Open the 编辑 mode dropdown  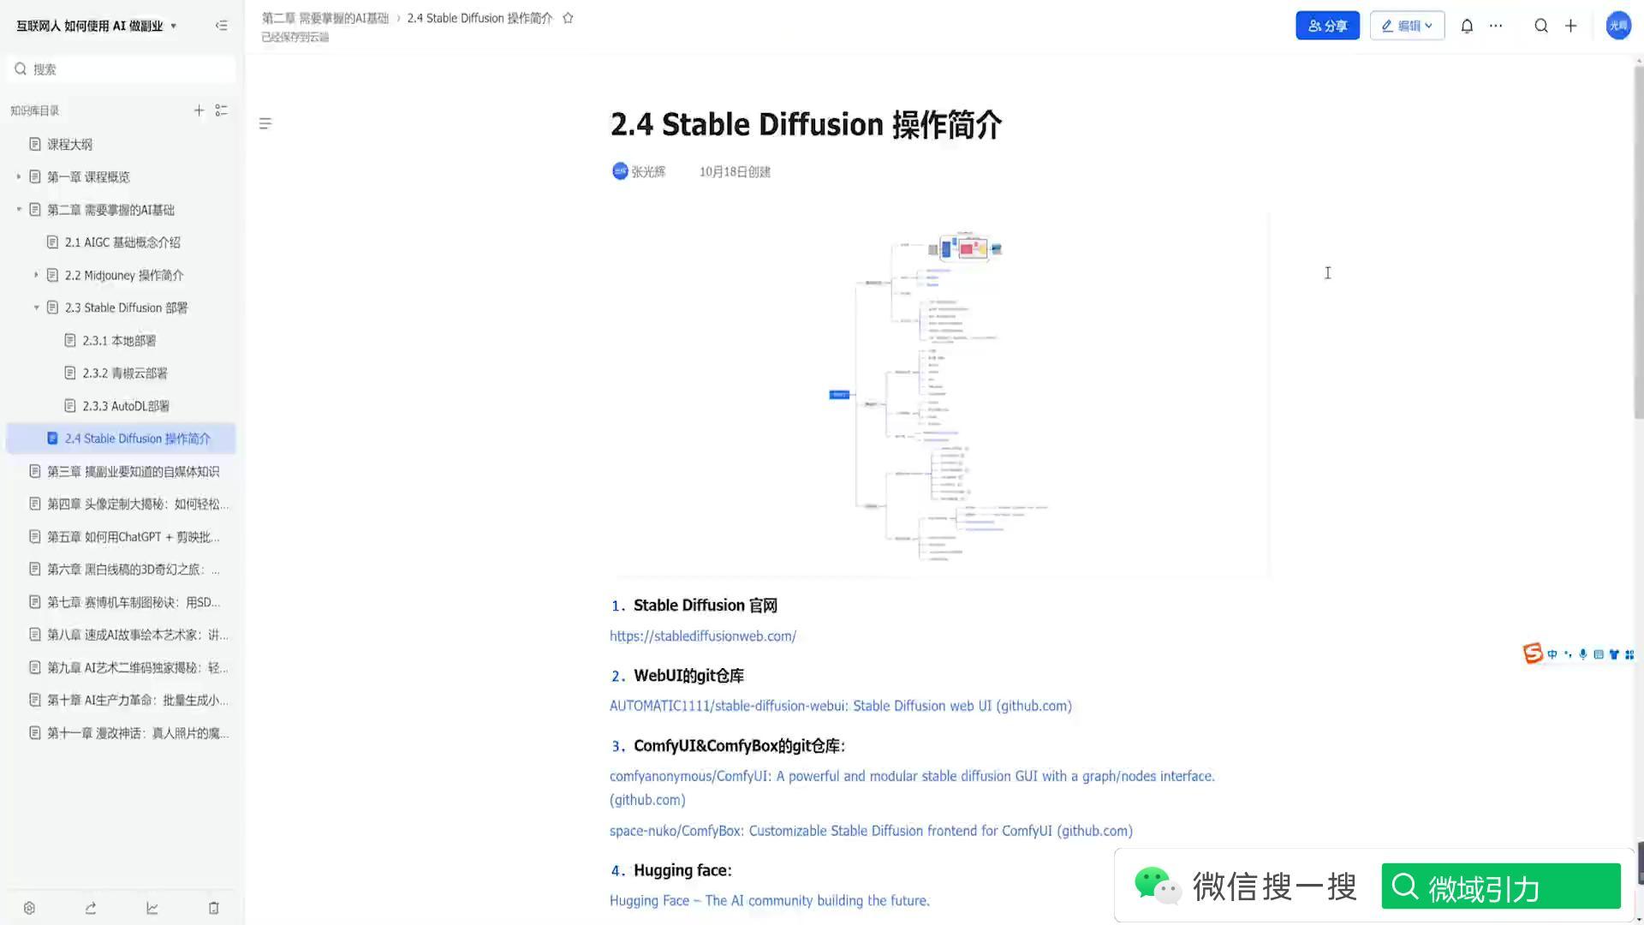1407,26
